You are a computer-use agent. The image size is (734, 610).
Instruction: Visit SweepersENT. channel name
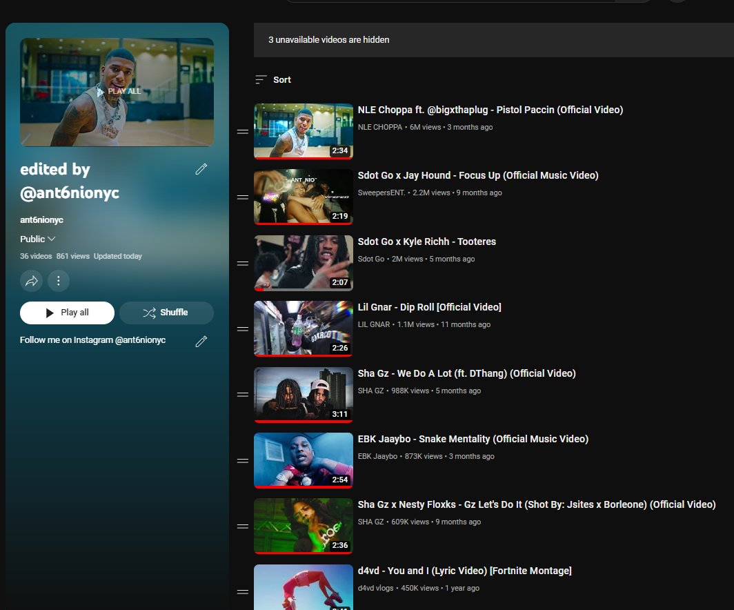tap(381, 193)
